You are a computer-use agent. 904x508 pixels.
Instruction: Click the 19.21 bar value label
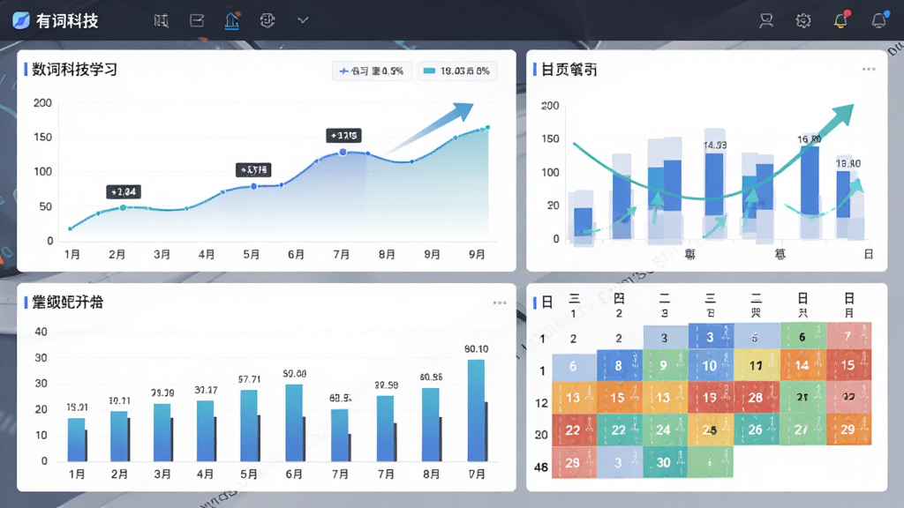pos(77,407)
